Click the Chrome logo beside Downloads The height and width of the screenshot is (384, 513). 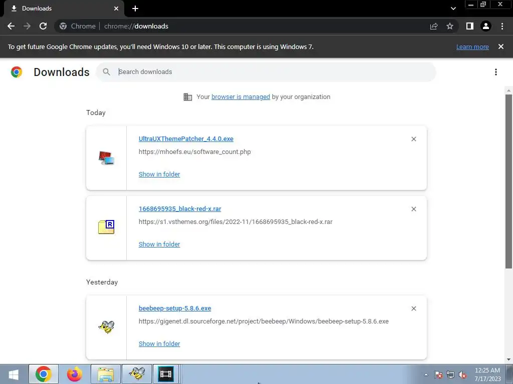[x=17, y=72]
